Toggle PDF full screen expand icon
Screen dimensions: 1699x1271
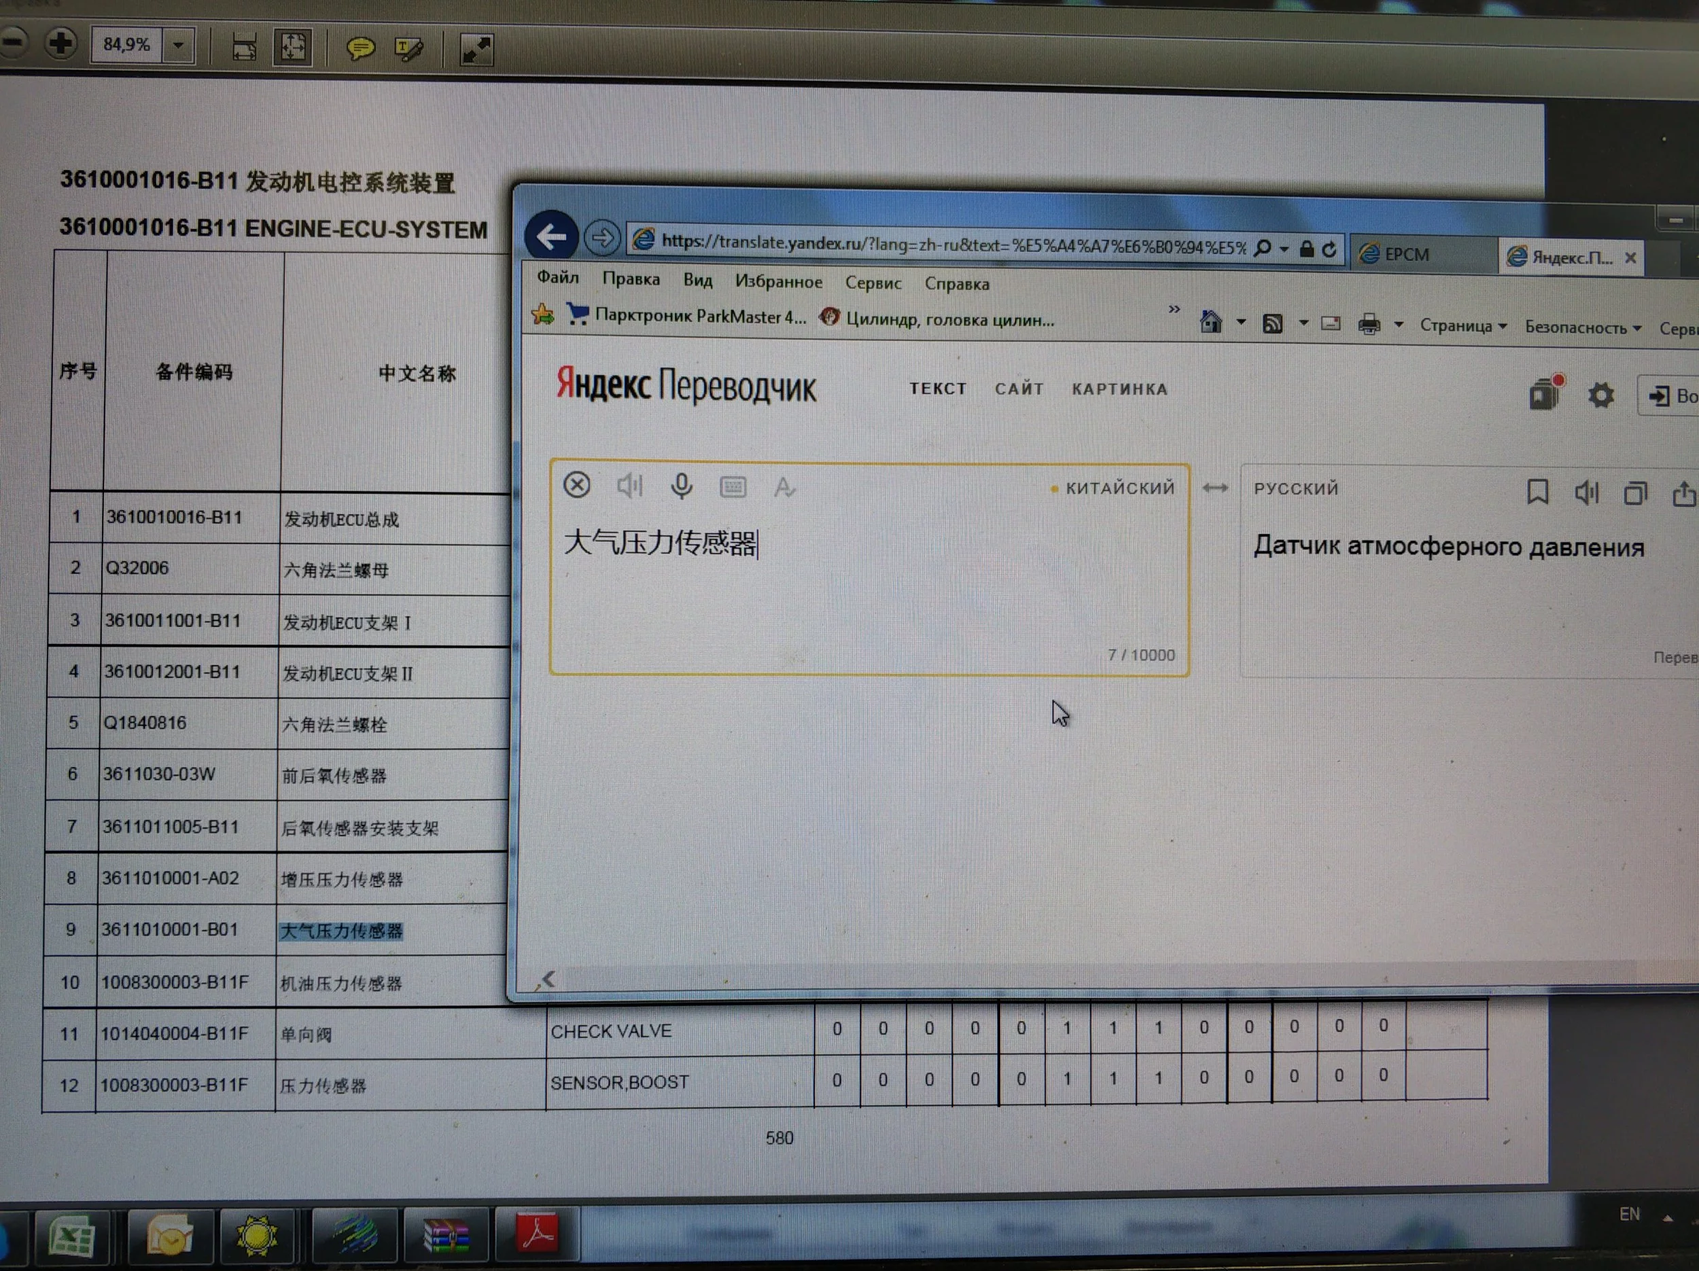(x=476, y=51)
